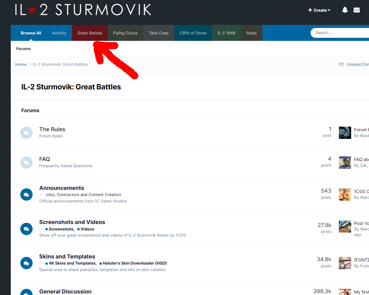Click the 'Forum Rules' description text

coord(51,136)
